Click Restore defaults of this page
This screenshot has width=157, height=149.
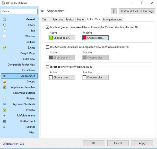point(137,11)
